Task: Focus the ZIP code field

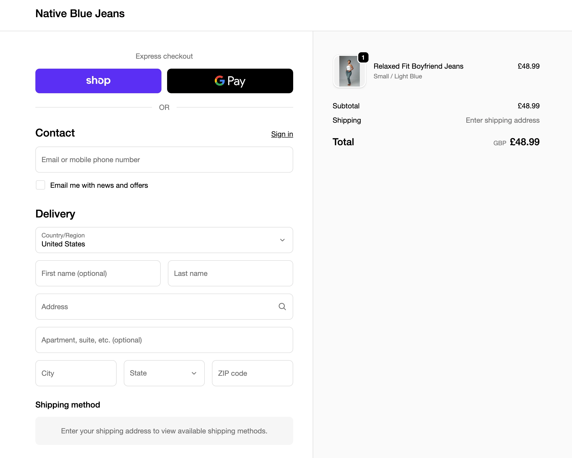Action: point(252,373)
